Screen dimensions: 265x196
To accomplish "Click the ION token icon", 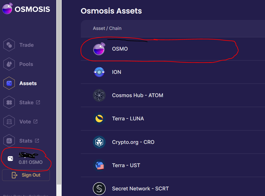I will click(x=99, y=72).
